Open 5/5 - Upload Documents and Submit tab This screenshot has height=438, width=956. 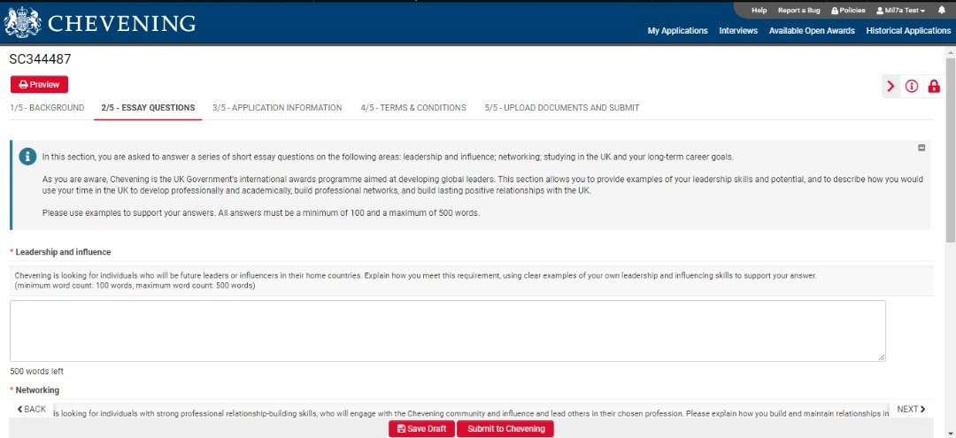562,108
